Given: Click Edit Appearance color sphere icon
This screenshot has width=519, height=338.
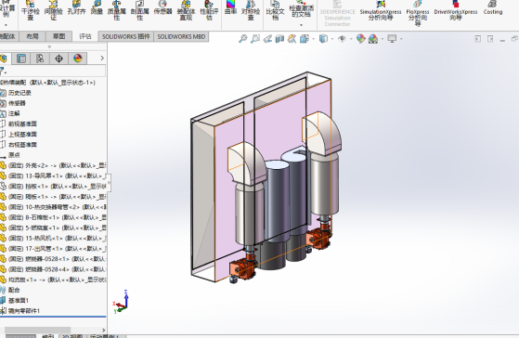Looking at the screenshot, I should pyautogui.click(x=361, y=39).
